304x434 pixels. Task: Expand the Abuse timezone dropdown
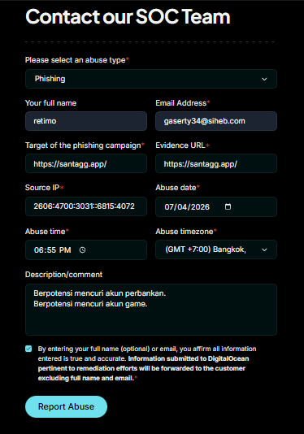click(x=216, y=250)
